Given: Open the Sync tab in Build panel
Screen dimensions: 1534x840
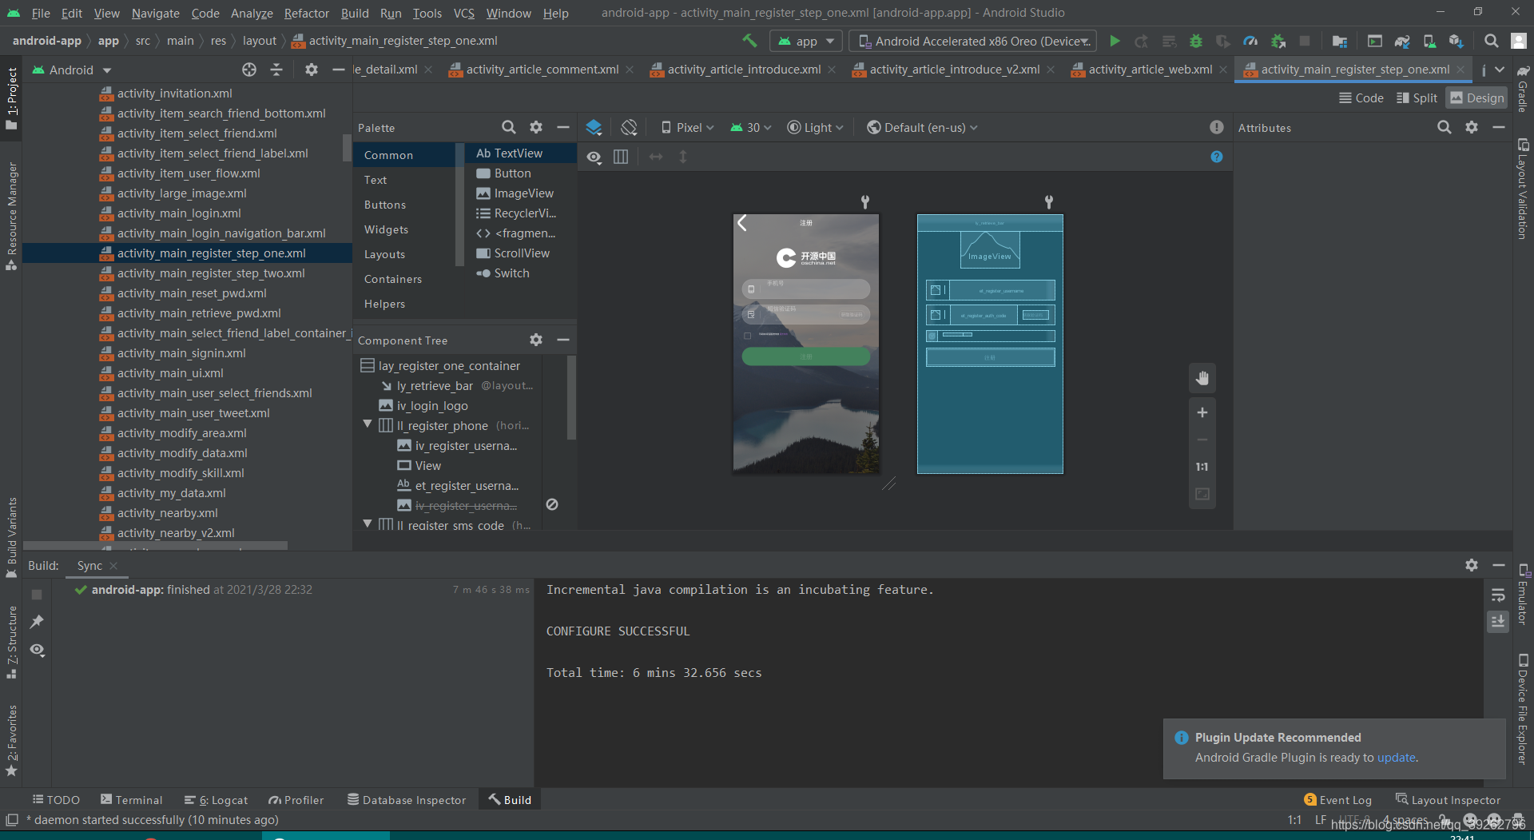Looking at the screenshot, I should pos(89,565).
